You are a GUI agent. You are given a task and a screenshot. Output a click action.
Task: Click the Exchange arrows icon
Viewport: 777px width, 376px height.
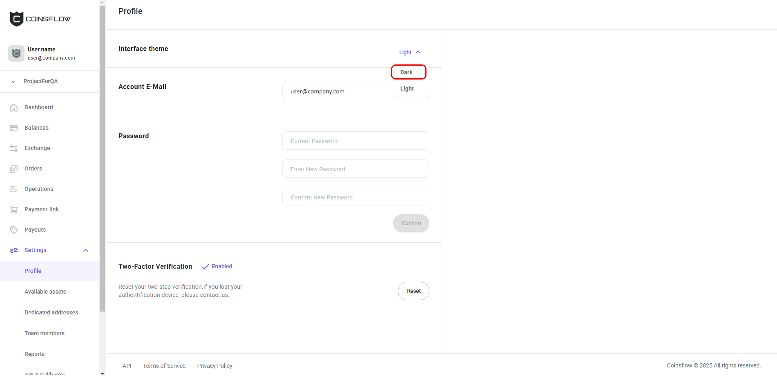click(x=14, y=148)
